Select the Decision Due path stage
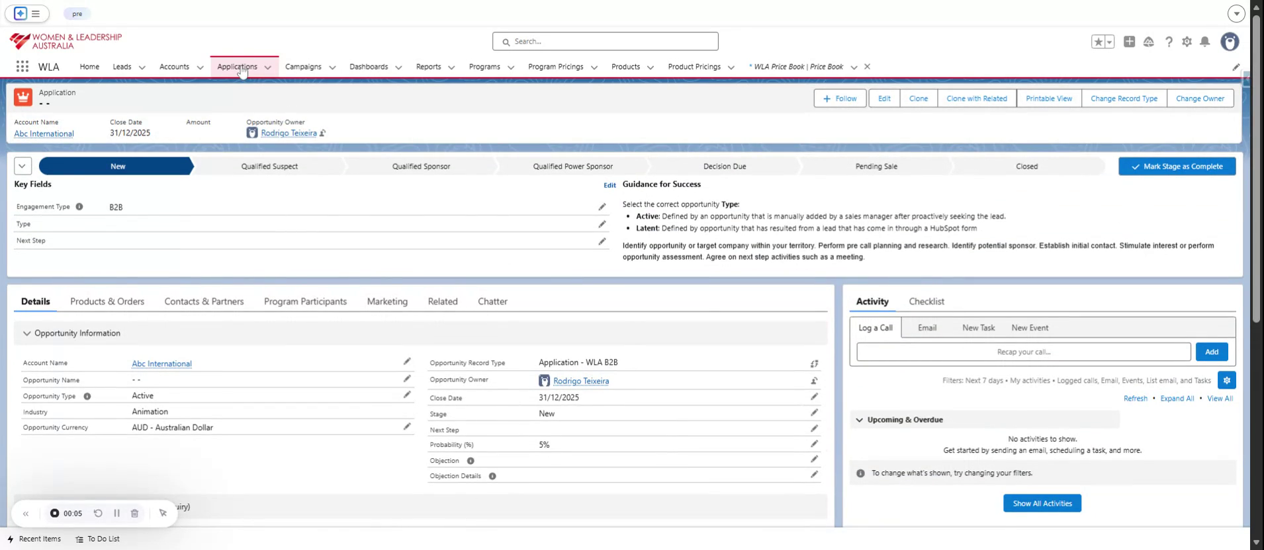1264x550 pixels. point(725,167)
